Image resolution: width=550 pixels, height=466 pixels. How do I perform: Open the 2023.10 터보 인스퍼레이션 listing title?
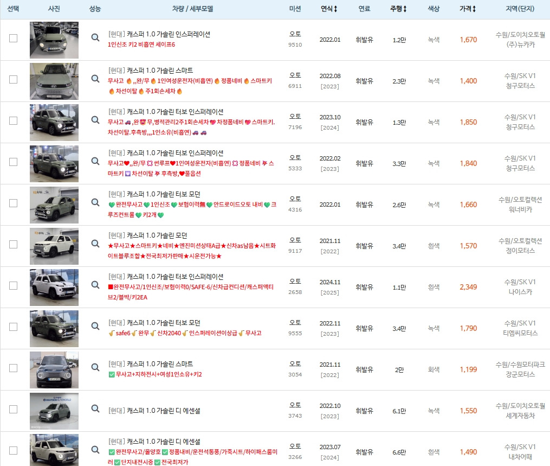coord(166,112)
